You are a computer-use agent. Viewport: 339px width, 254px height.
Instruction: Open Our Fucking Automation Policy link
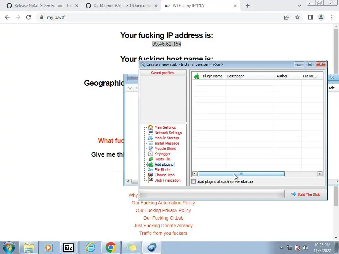tap(163, 203)
